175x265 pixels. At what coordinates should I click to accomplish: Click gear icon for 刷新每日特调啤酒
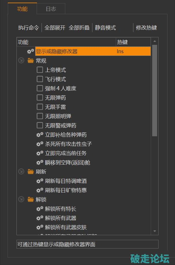[x=40, y=181]
